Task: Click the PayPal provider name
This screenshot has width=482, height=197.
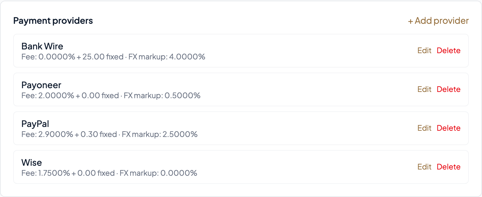Action: point(35,124)
